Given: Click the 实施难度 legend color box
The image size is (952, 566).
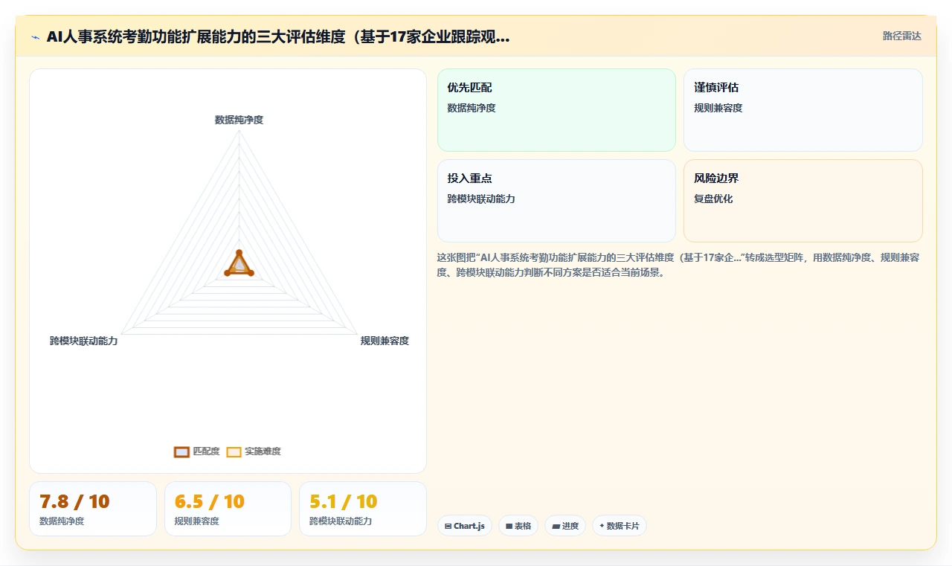Looking at the screenshot, I should (234, 451).
